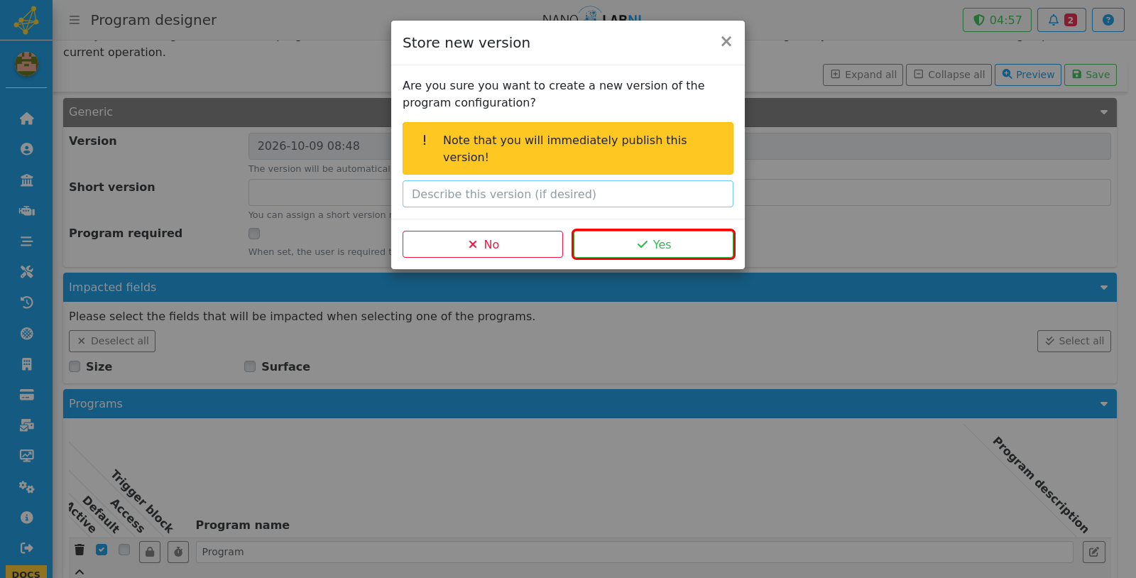Open the settings gears sidebar icon
Image resolution: width=1136 pixels, height=578 pixels.
point(27,487)
